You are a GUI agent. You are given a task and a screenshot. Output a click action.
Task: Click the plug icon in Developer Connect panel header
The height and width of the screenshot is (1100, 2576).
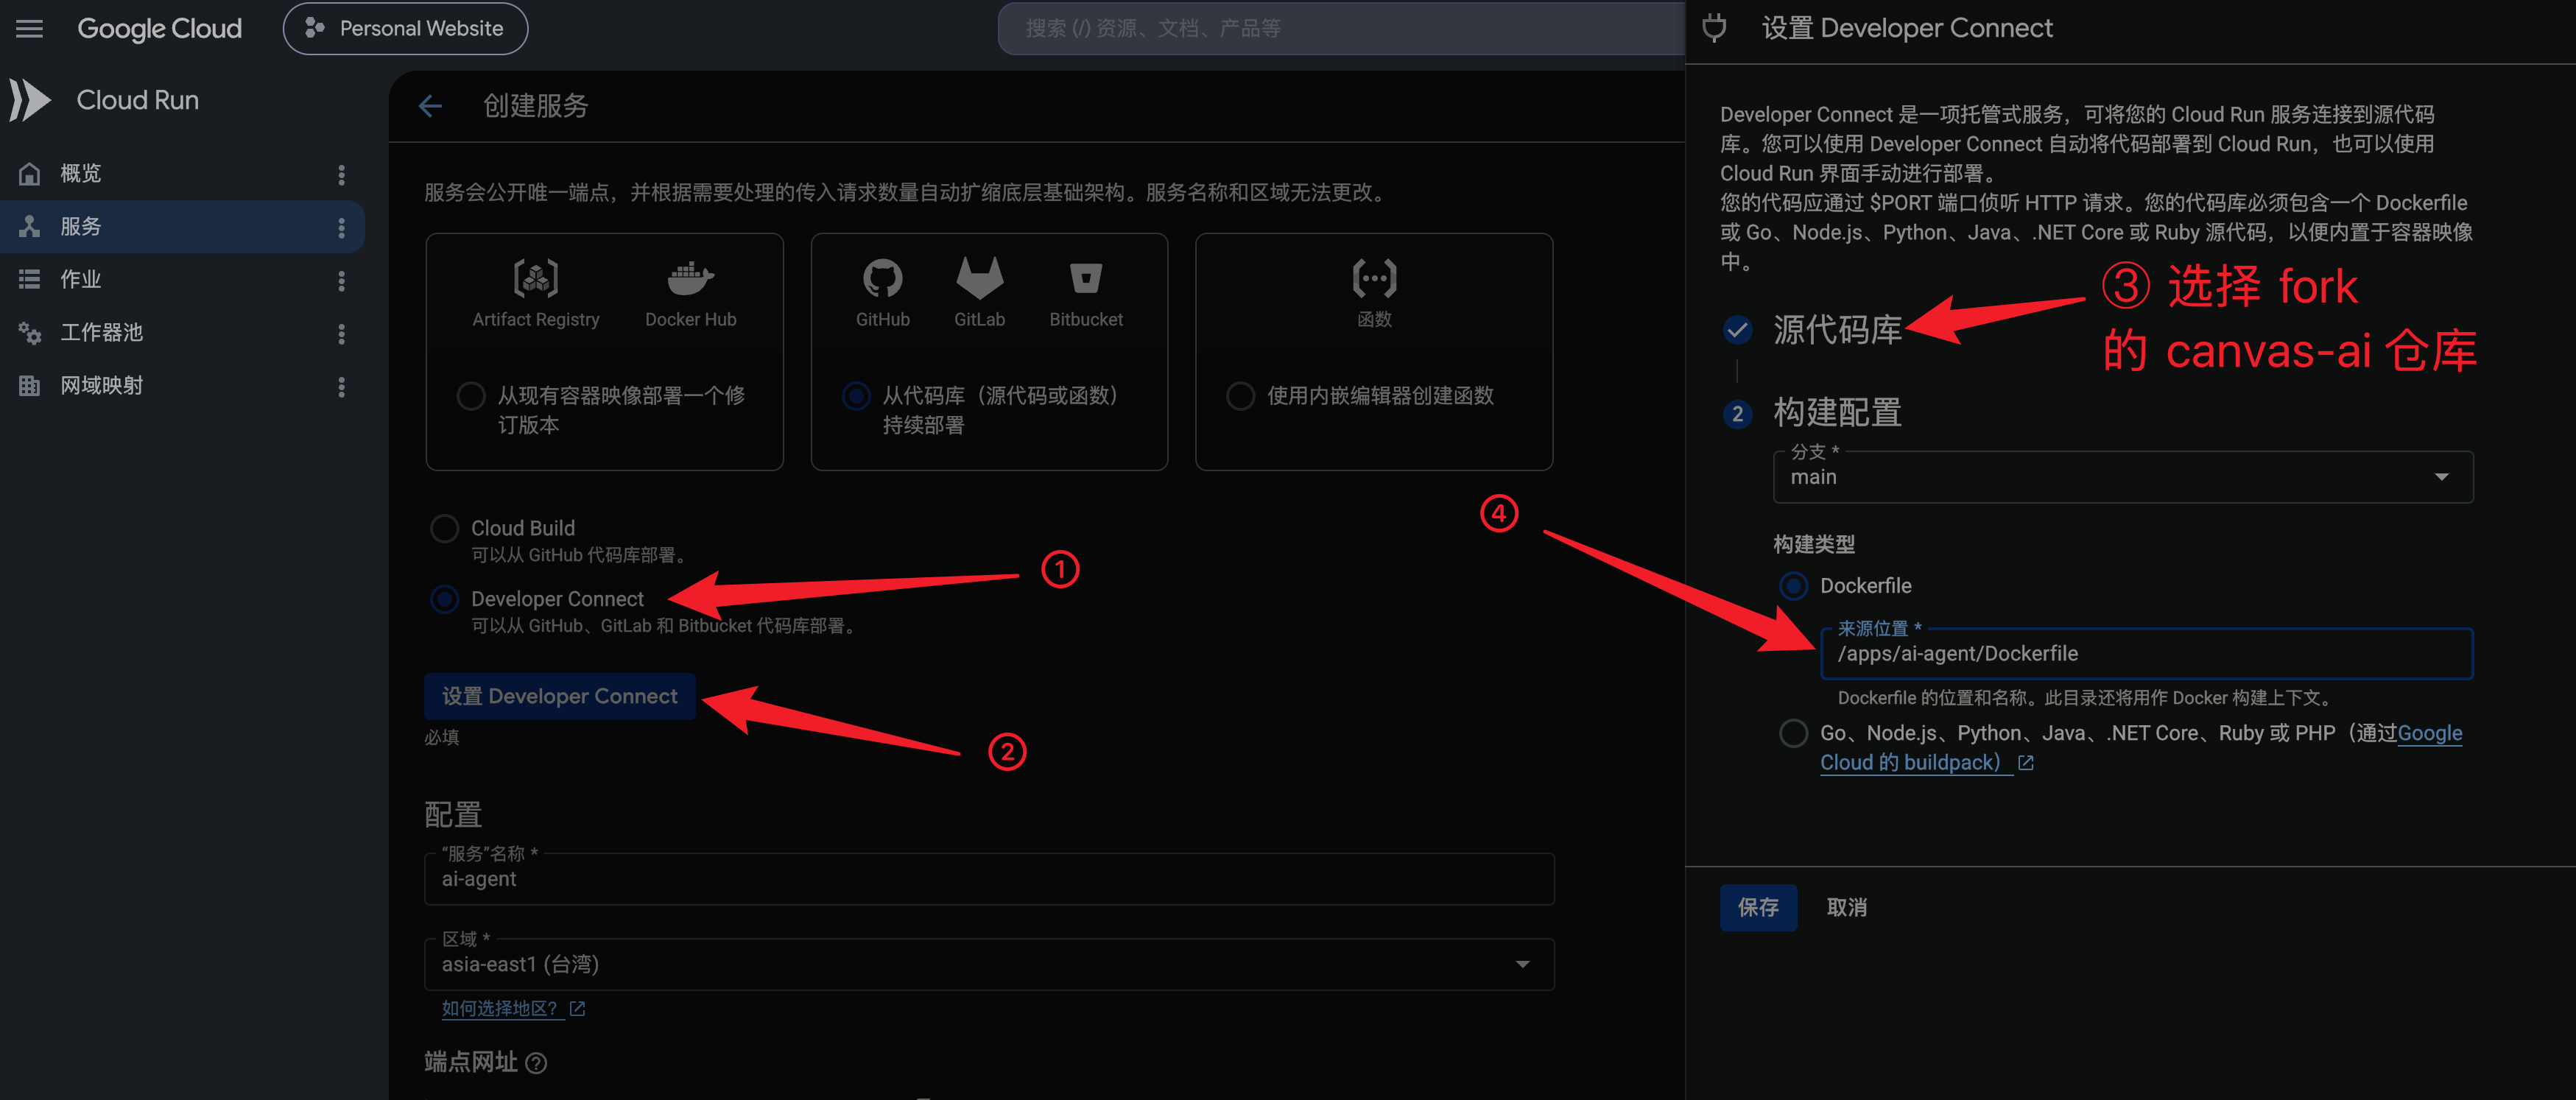click(x=1714, y=28)
